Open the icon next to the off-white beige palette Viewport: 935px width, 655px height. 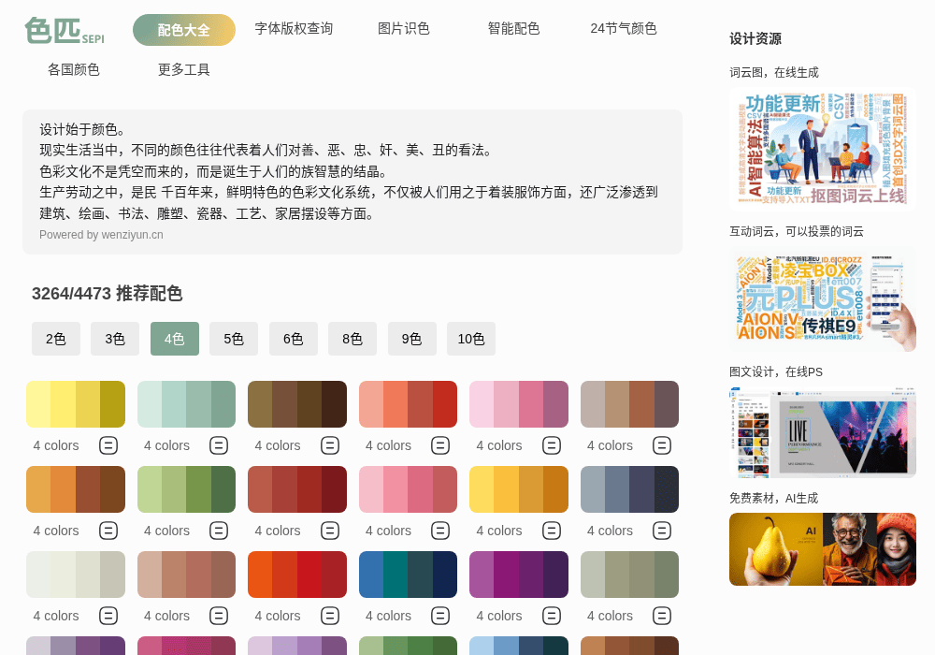click(x=108, y=616)
